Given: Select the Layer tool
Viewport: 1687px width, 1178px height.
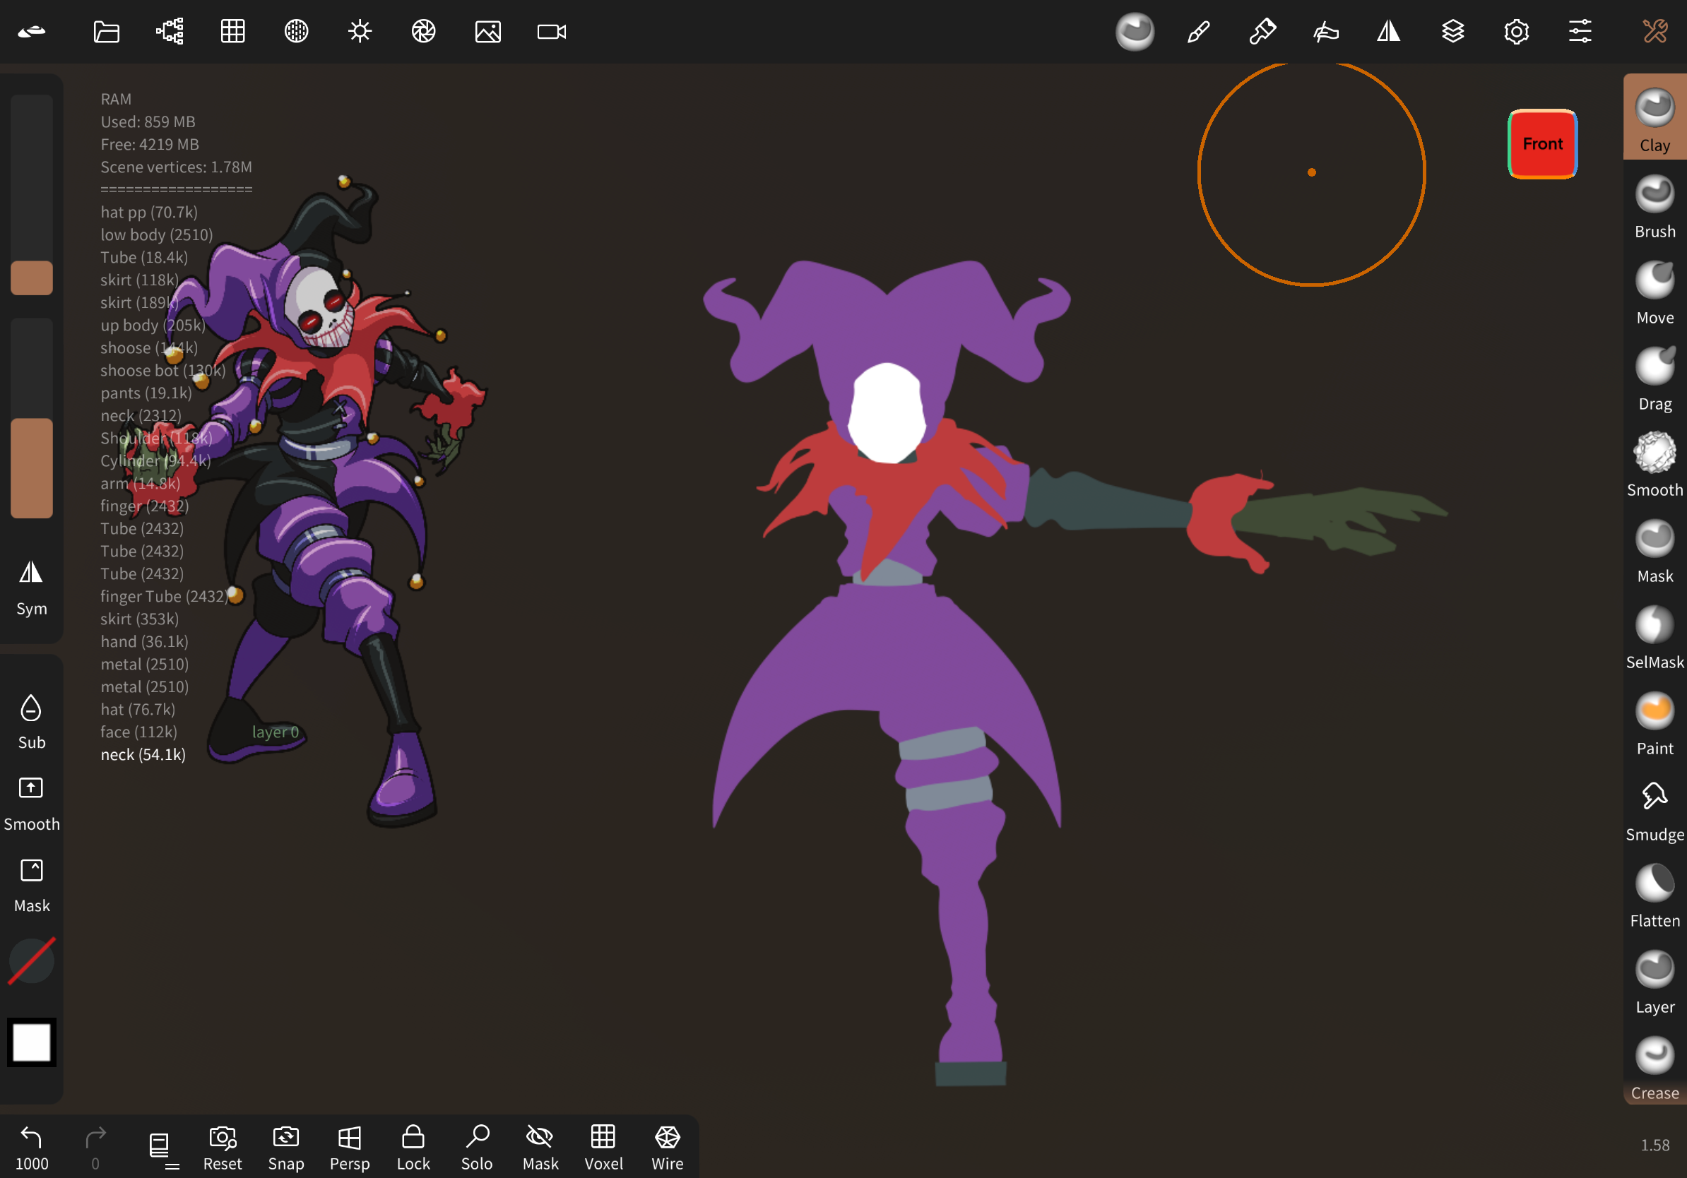Looking at the screenshot, I should coord(1655,981).
